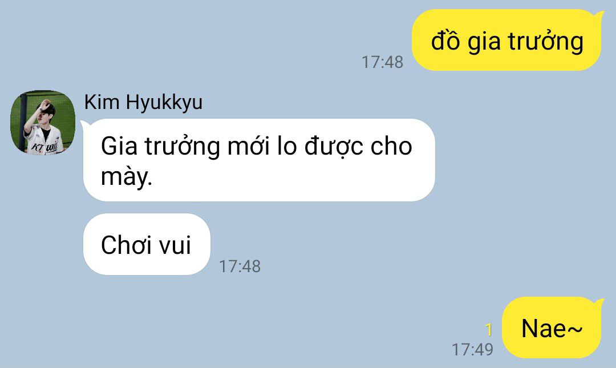Tap the yellow unread count "1"
Image resolution: width=616 pixels, height=368 pixels.
[488, 329]
